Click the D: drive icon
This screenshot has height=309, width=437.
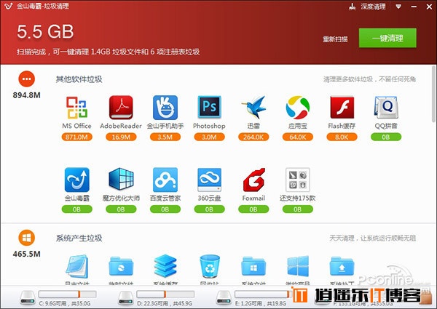tap(126, 297)
